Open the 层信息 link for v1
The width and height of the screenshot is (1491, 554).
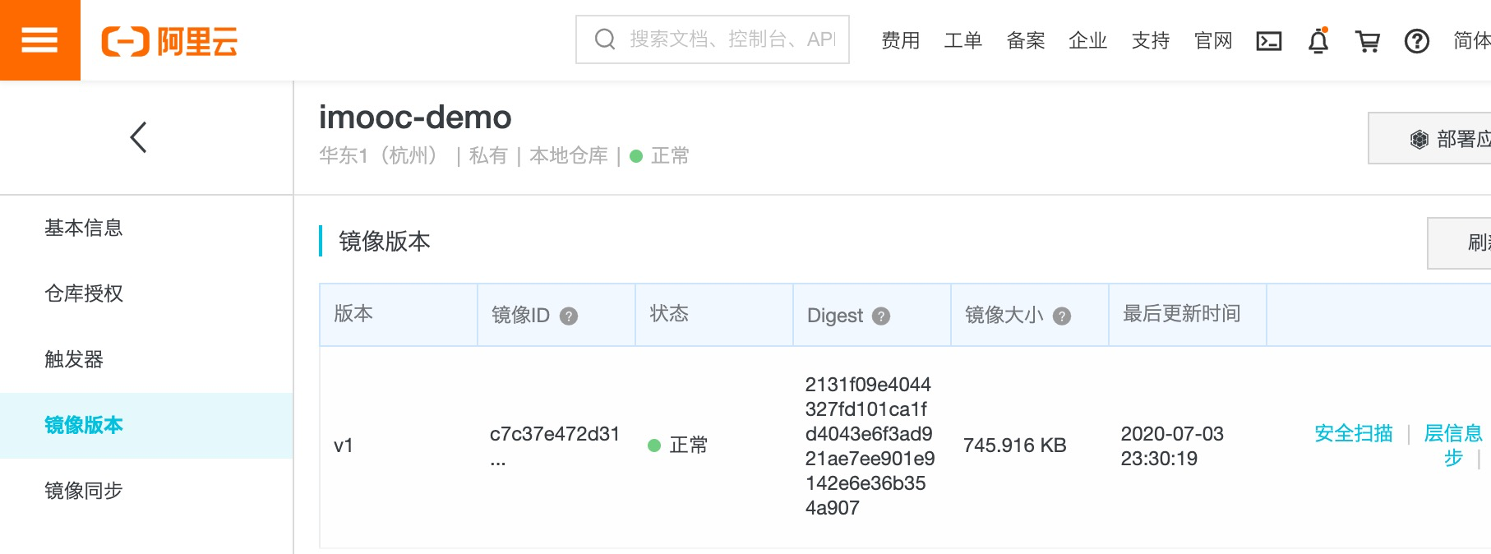[1452, 433]
